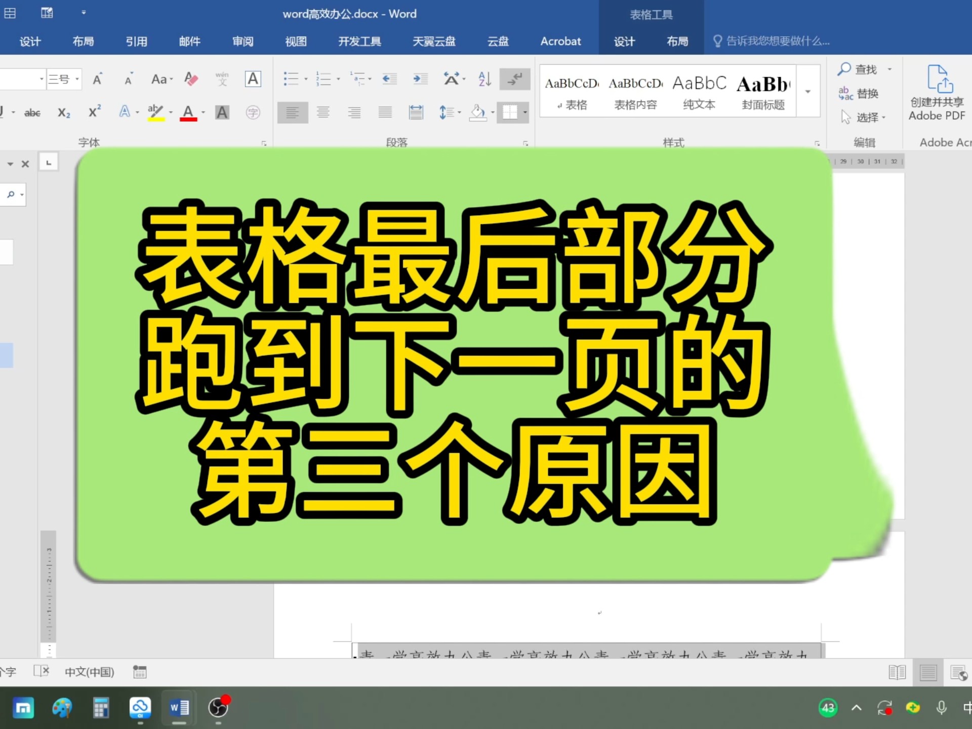Click the character shading icon

point(222,112)
